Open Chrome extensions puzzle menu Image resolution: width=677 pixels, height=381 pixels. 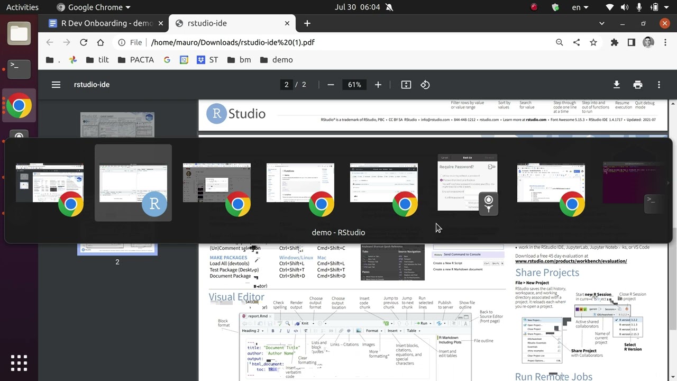click(x=614, y=42)
